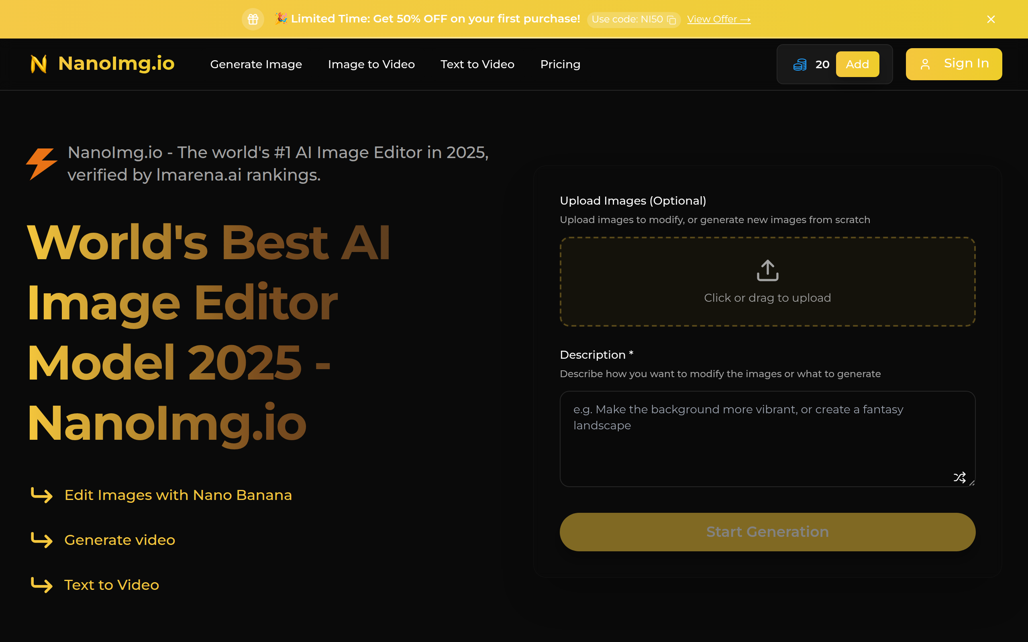Screen dimensions: 1028x642
Task: Click the gift icon in promo banner
Action: 253,19
